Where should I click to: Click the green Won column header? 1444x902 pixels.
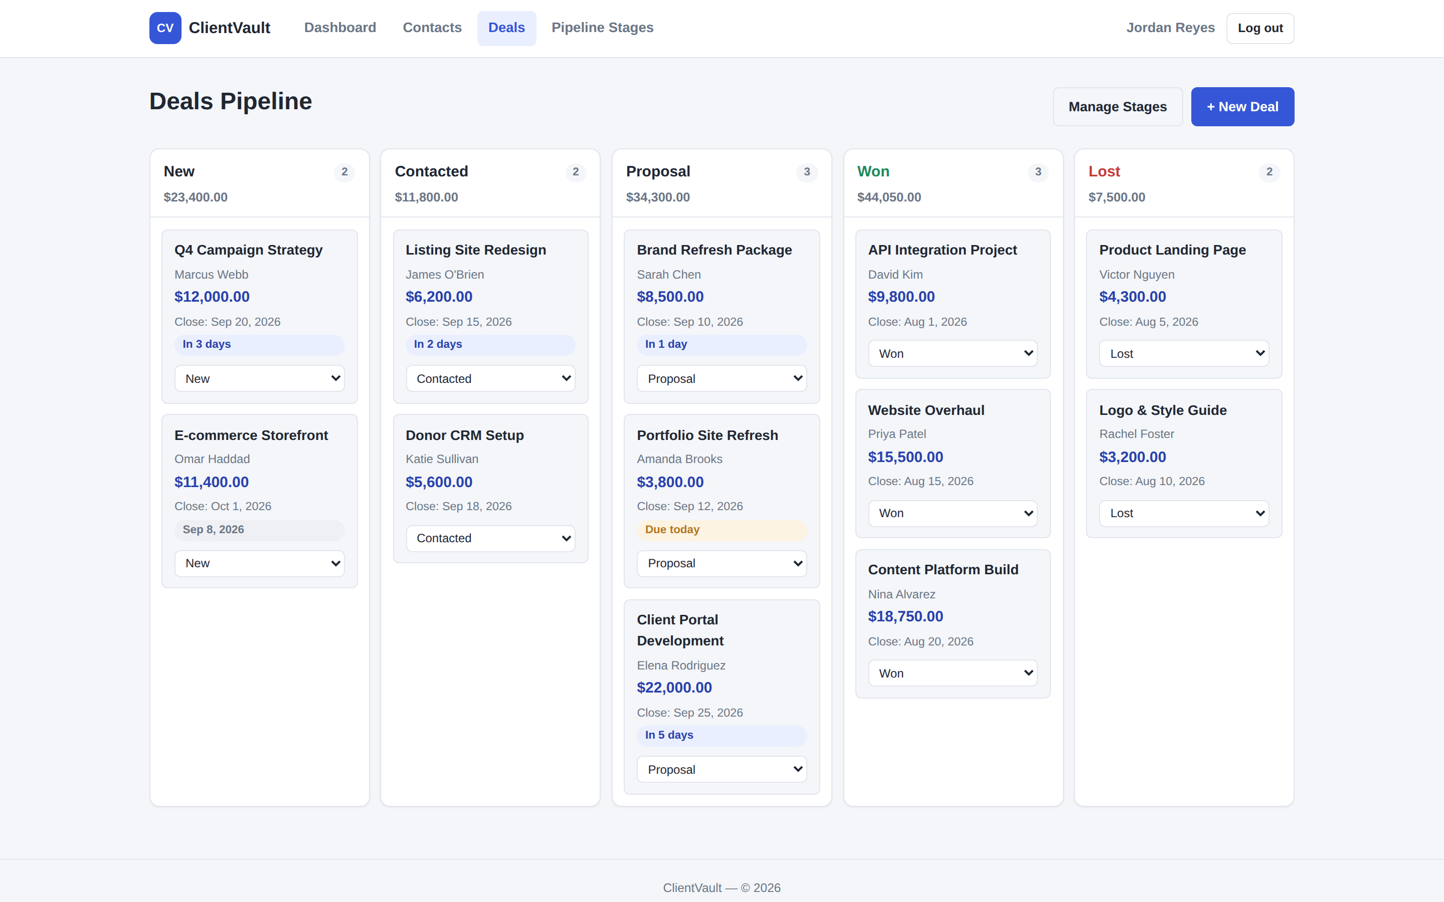(x=873, y=171)
